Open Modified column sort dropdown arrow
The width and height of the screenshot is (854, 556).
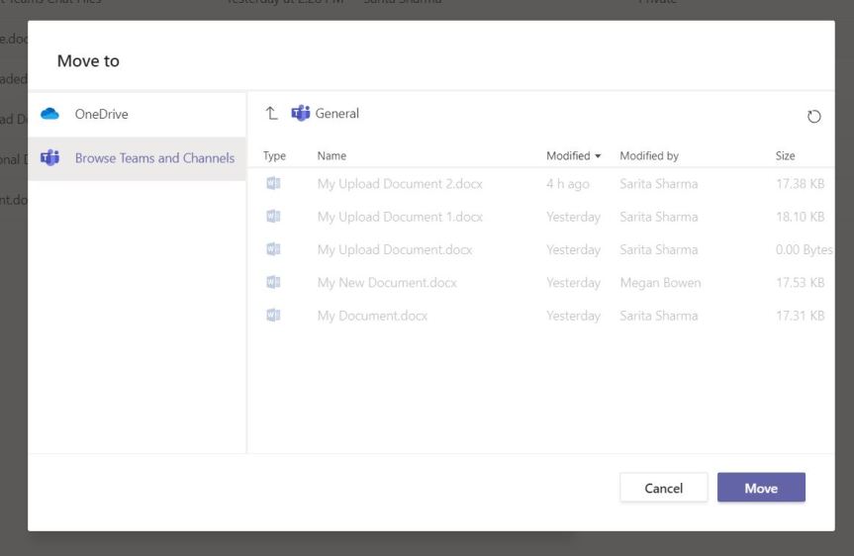598,156
